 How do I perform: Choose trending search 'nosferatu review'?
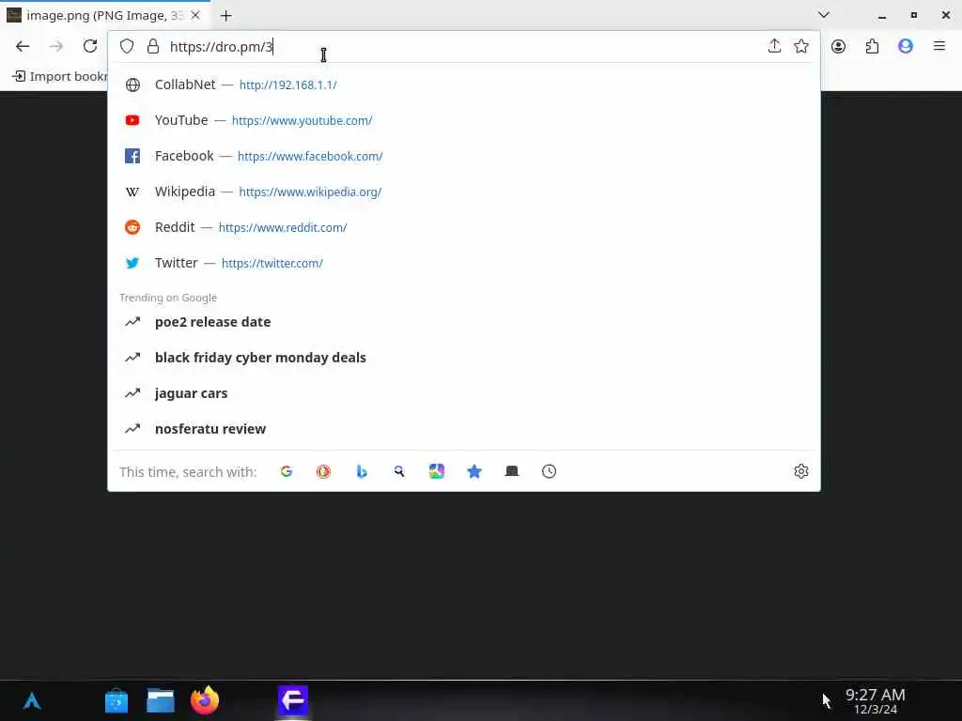click(x=463, y=428)
